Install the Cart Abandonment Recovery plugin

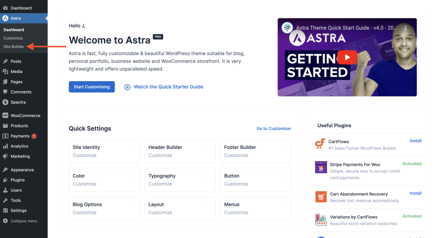415,194
